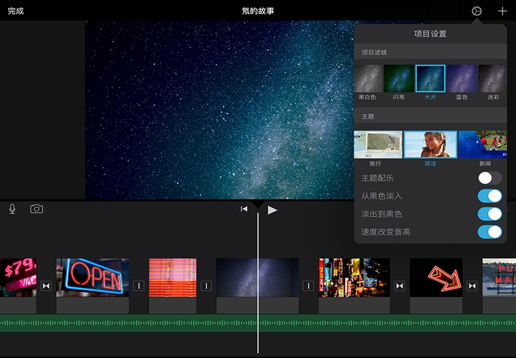Tap 完成 to finish editing
The height and width of the screenshot is (358, 516).
[16, 11]
